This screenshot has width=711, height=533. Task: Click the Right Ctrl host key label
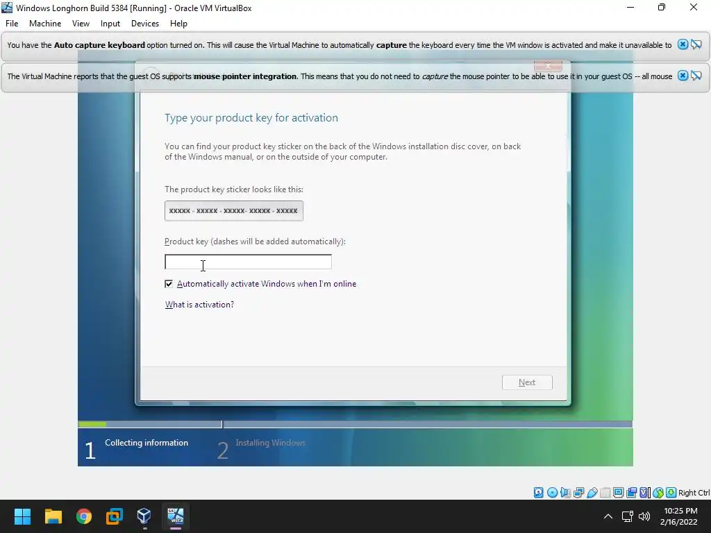click(694, 493)
